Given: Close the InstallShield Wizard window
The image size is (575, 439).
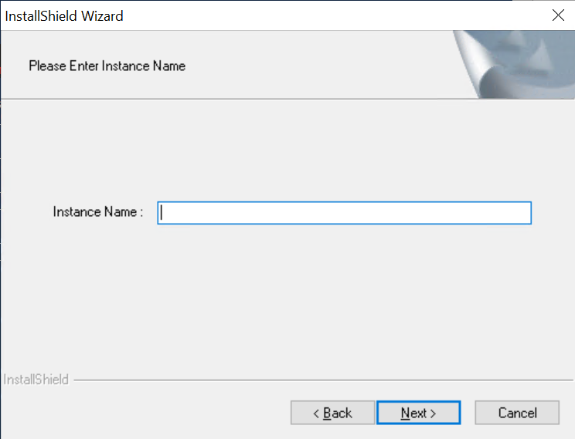Looking at the screenshot, I should click(558, 15).
